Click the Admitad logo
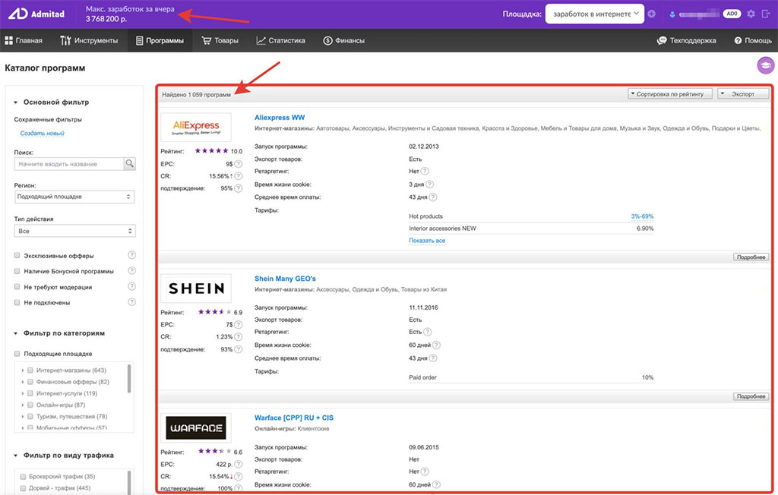Image resolution: width=778 pixels, height=495 pixels. tap(36, 14)
